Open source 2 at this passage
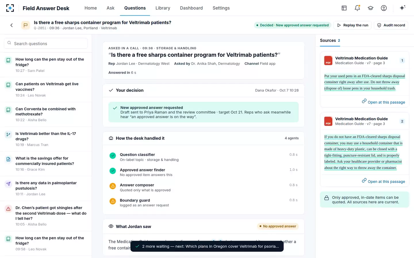The height and width of the screenshot is (258, 414). (384, 181)
